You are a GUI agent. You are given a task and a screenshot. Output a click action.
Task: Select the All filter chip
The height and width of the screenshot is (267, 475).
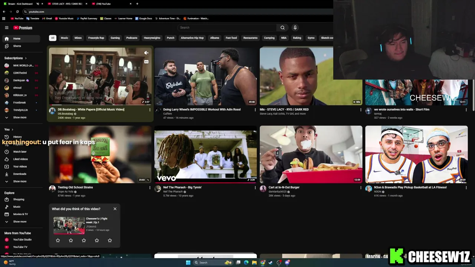coord(53,38)
